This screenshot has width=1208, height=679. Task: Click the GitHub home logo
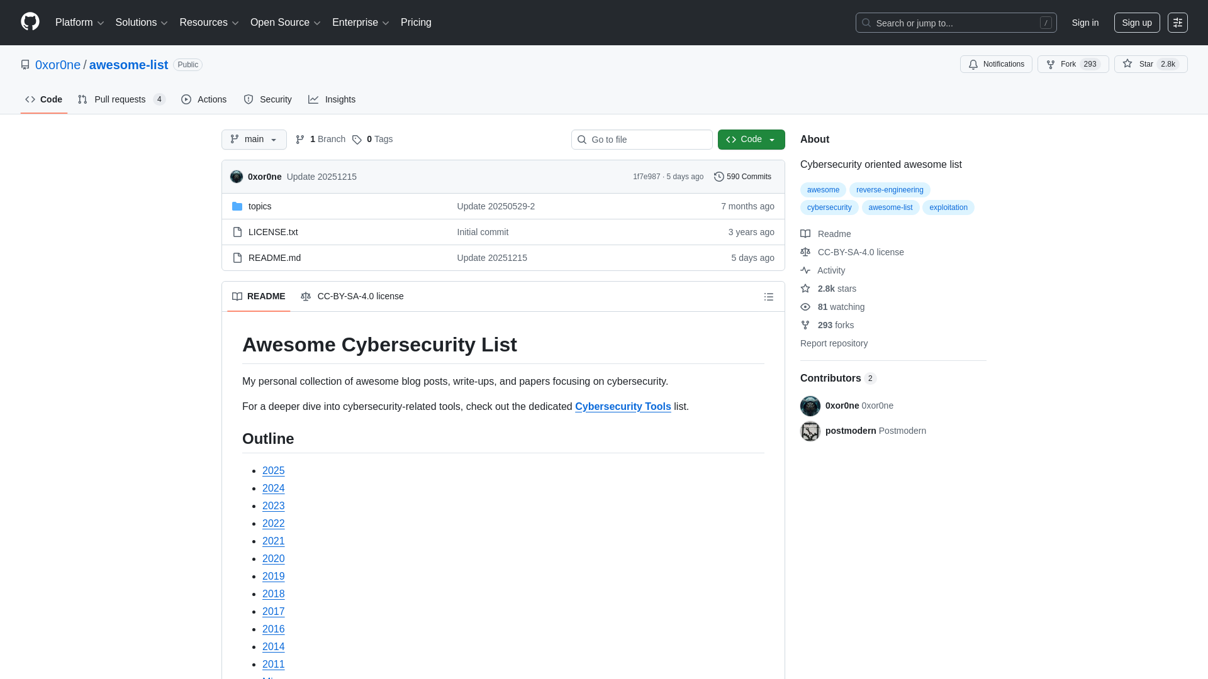tap(29, 23)
